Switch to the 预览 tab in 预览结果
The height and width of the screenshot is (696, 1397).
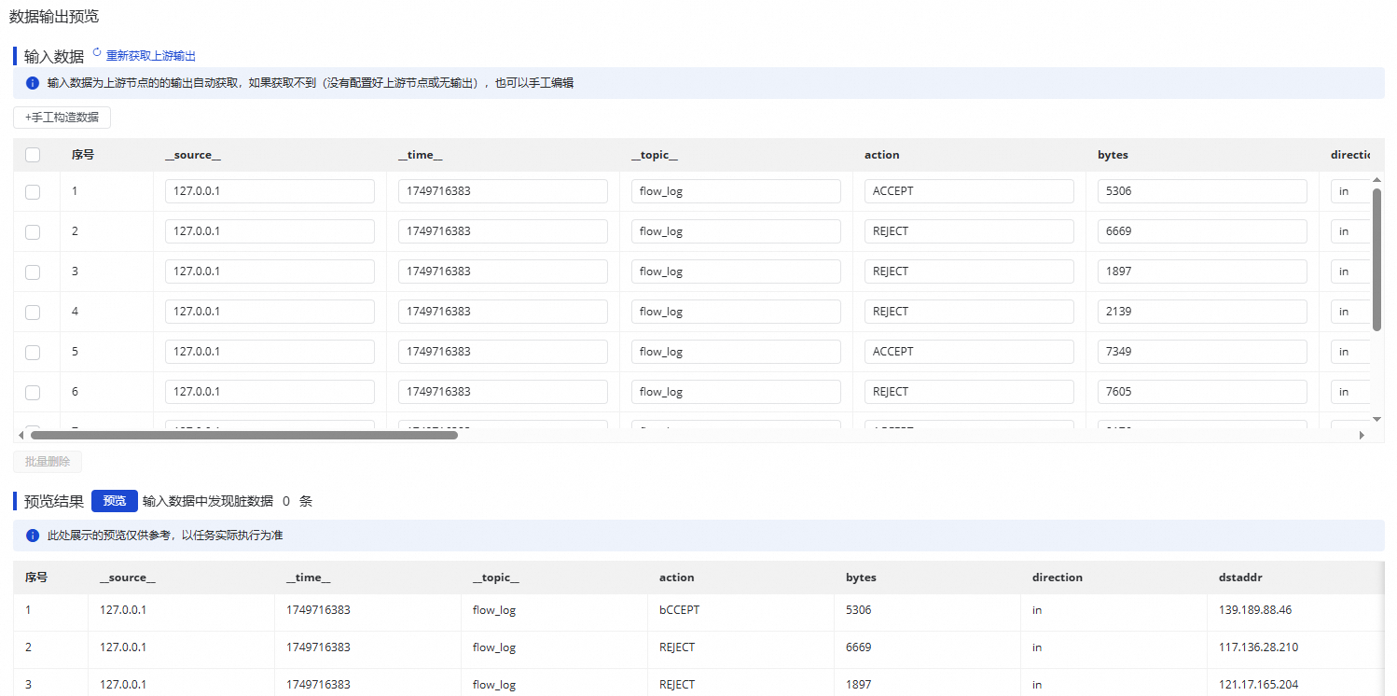tap(114, 501)
